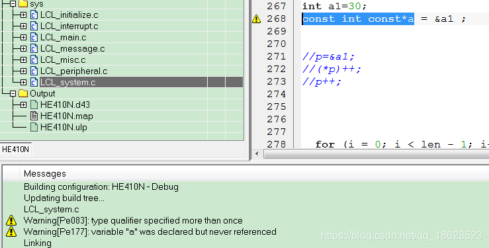
Task: Collapse the Output folder node
Action: (x=13, y=93)
